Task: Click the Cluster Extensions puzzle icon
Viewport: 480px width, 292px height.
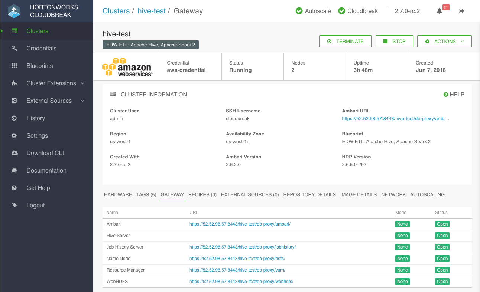Action: pyautogui.click(x=14, y=83)
